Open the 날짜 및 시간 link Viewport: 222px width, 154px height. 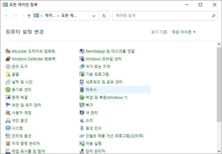pyautogui.click(x=22, y=82)
